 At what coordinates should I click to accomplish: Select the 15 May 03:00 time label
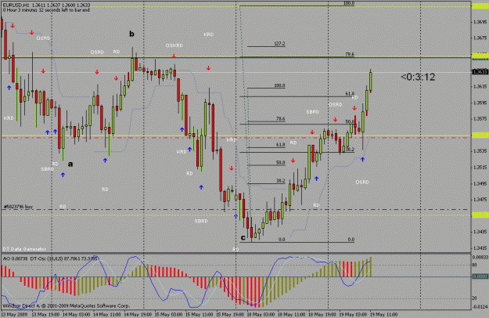click(x=169, y=314)
